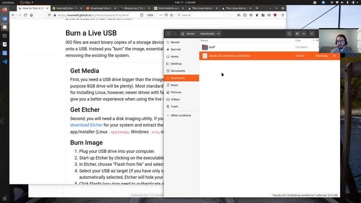Open clock and calendar showing Feb 17
The image size is (361, 203).
point(185,2)
